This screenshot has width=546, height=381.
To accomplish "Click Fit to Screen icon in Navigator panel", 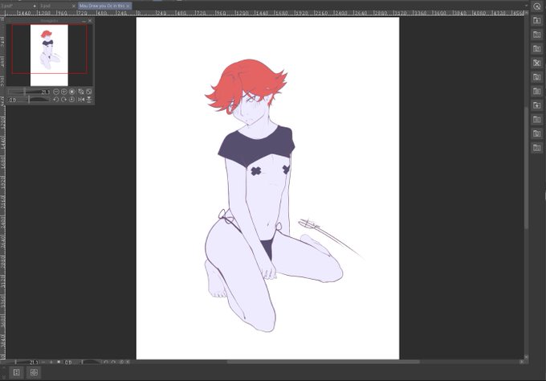I will tap(89, 92).
